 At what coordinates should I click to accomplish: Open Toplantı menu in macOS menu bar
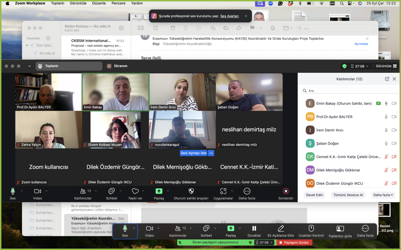point(57,3)
